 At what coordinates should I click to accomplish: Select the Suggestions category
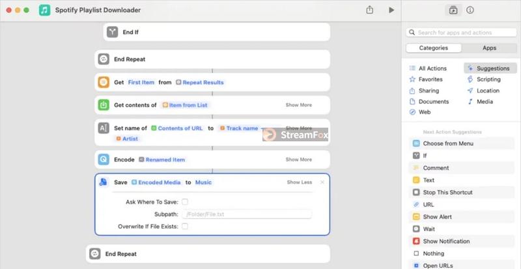coord(490,68)
